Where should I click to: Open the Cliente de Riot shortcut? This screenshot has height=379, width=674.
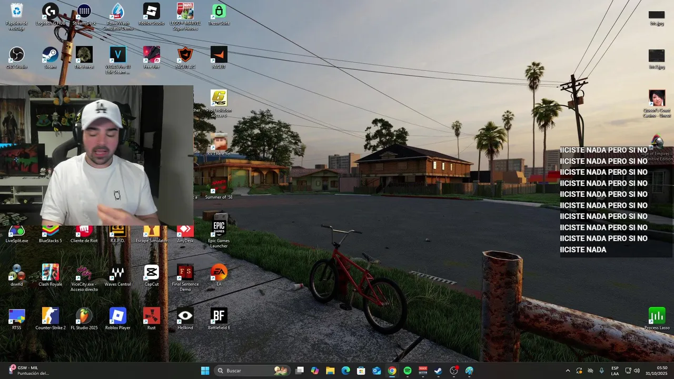(84, 235)
